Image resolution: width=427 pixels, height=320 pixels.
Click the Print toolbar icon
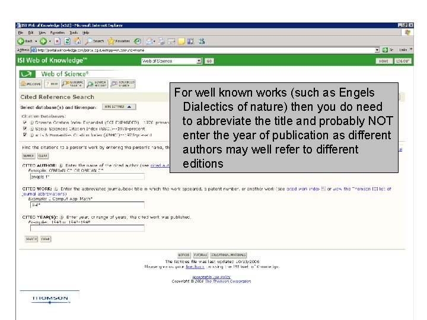tap(162, 41)
